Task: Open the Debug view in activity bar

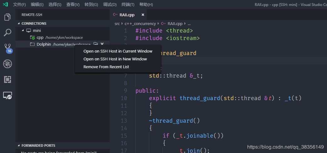Action: point(8,64)
